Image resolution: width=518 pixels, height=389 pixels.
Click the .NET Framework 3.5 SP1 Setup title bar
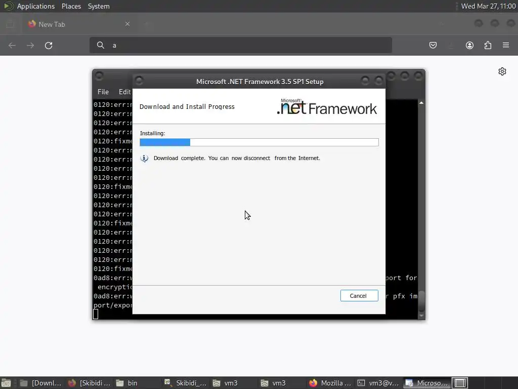(x=260, y=82)
